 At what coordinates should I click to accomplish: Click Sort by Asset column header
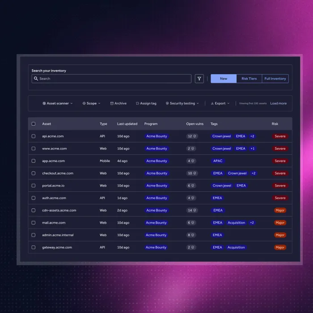47,124
